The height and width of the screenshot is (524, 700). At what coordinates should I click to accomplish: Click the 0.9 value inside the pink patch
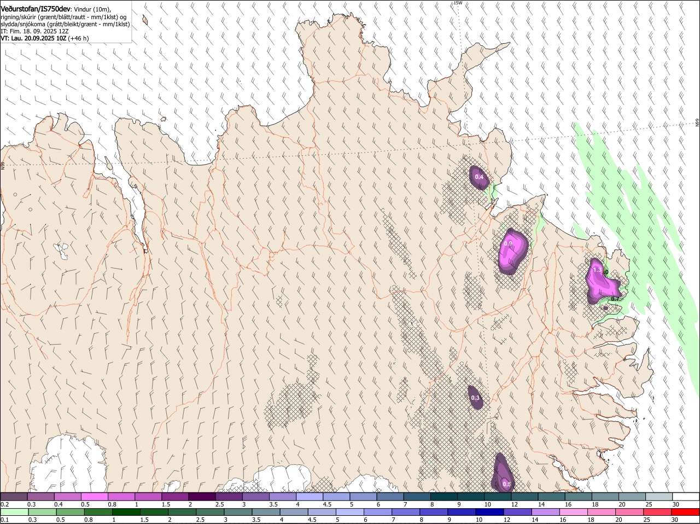tap(508, 244)
